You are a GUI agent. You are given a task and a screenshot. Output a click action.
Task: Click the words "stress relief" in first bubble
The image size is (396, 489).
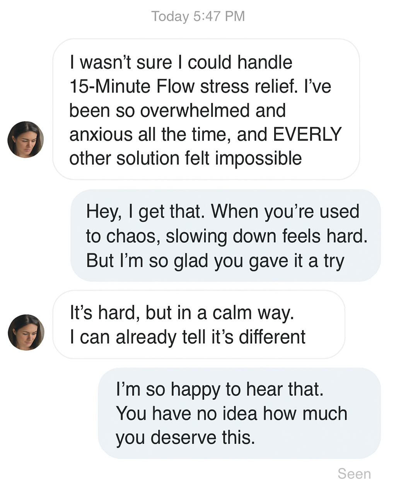point(249,86)
